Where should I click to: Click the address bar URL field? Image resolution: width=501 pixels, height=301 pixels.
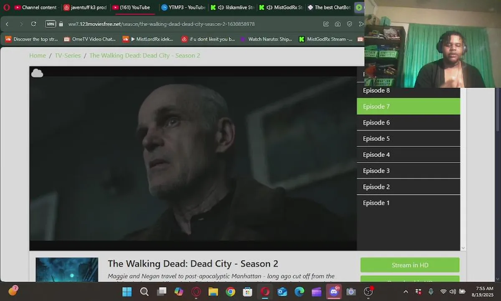[x=161, y=24]
